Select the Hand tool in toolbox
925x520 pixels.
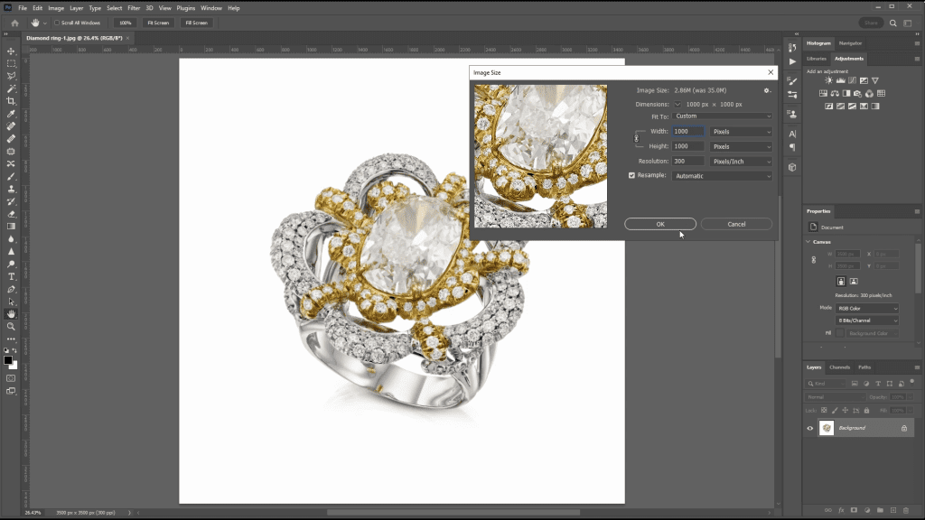tap(11, 314)
